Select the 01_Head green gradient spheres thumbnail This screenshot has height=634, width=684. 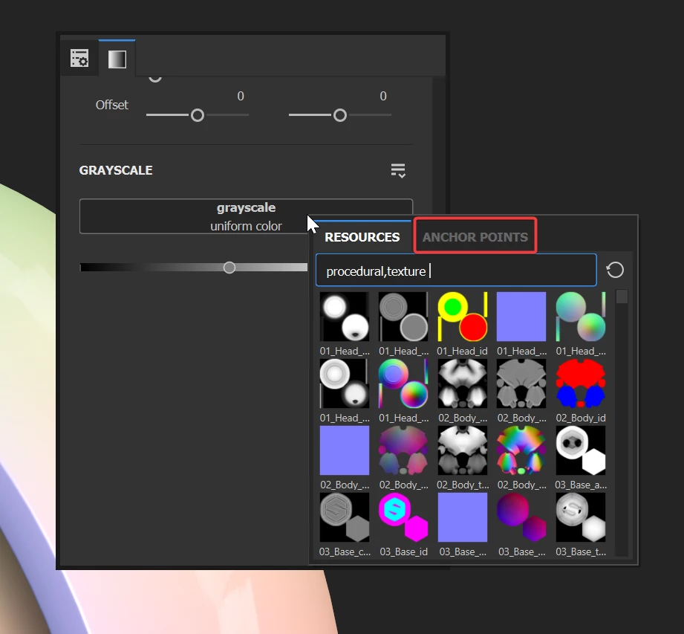point(581,317)
